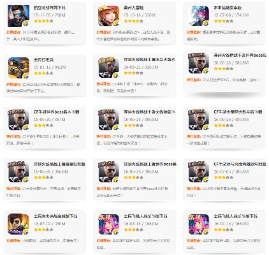
Task: Open the sunglasses soldier icon of the 258M game
Action: (18, 16)
